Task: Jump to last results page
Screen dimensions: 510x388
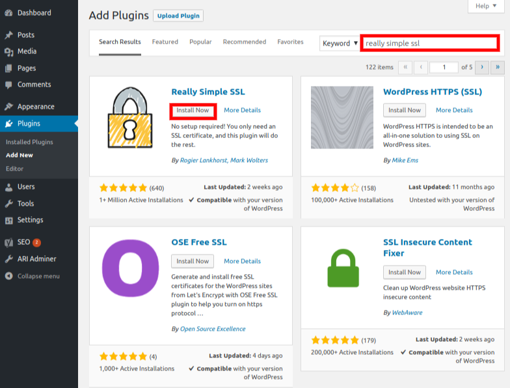Action: click(498, 68)
